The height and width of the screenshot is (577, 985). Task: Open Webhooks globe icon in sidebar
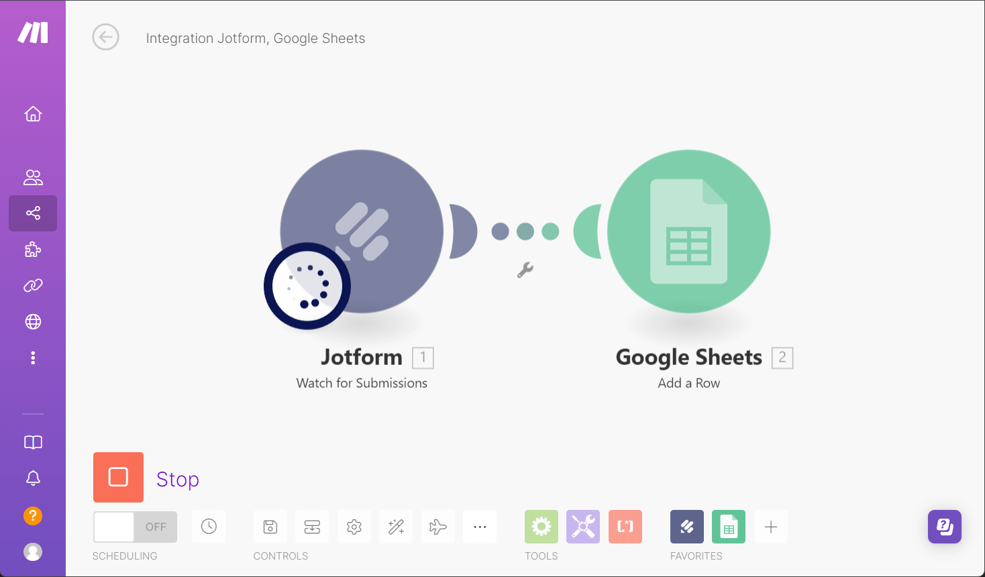tap(33, 322)
